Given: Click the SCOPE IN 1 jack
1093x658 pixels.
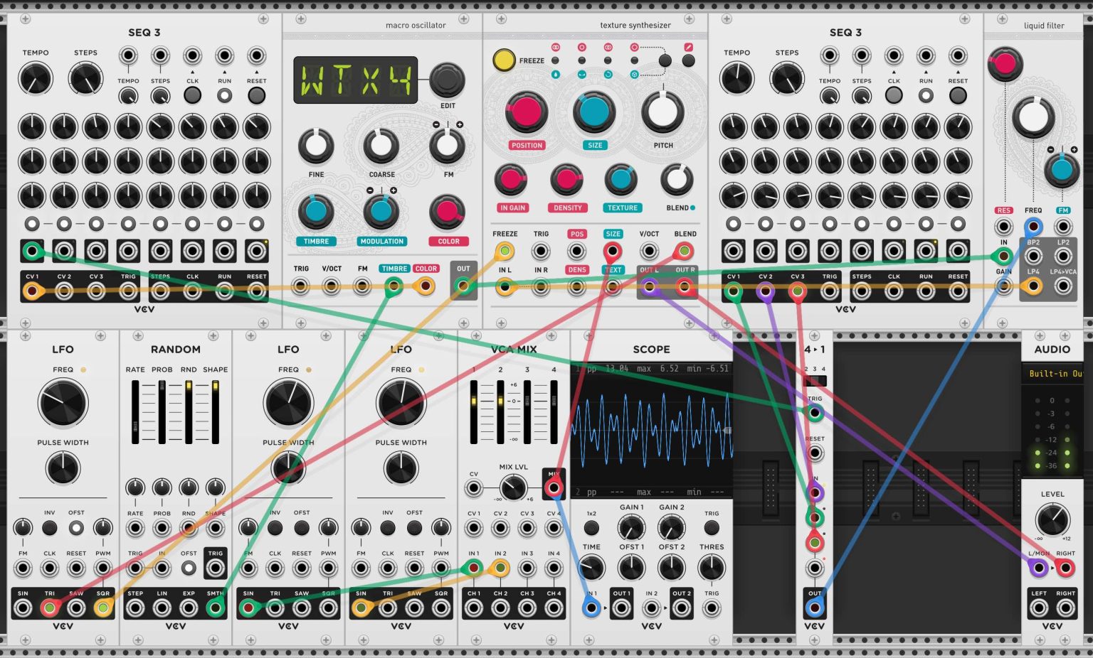Looking at the screenshot, I should tap(591, 608).
